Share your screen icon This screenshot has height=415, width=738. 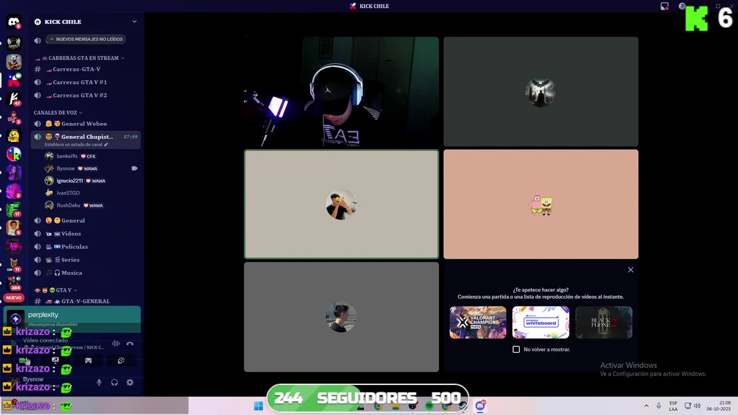55,360
